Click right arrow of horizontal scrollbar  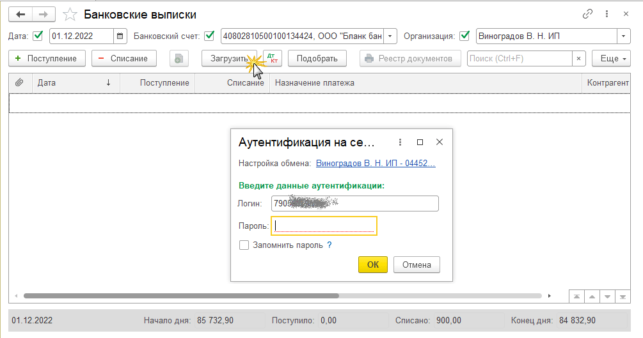click(x=550, y=296)
